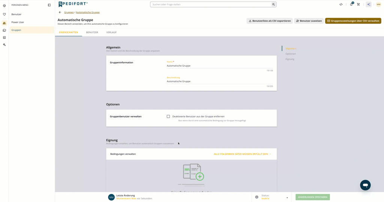Open the MM user avatar menu in header
Screen dimensions: 384x202
point(378,4)
